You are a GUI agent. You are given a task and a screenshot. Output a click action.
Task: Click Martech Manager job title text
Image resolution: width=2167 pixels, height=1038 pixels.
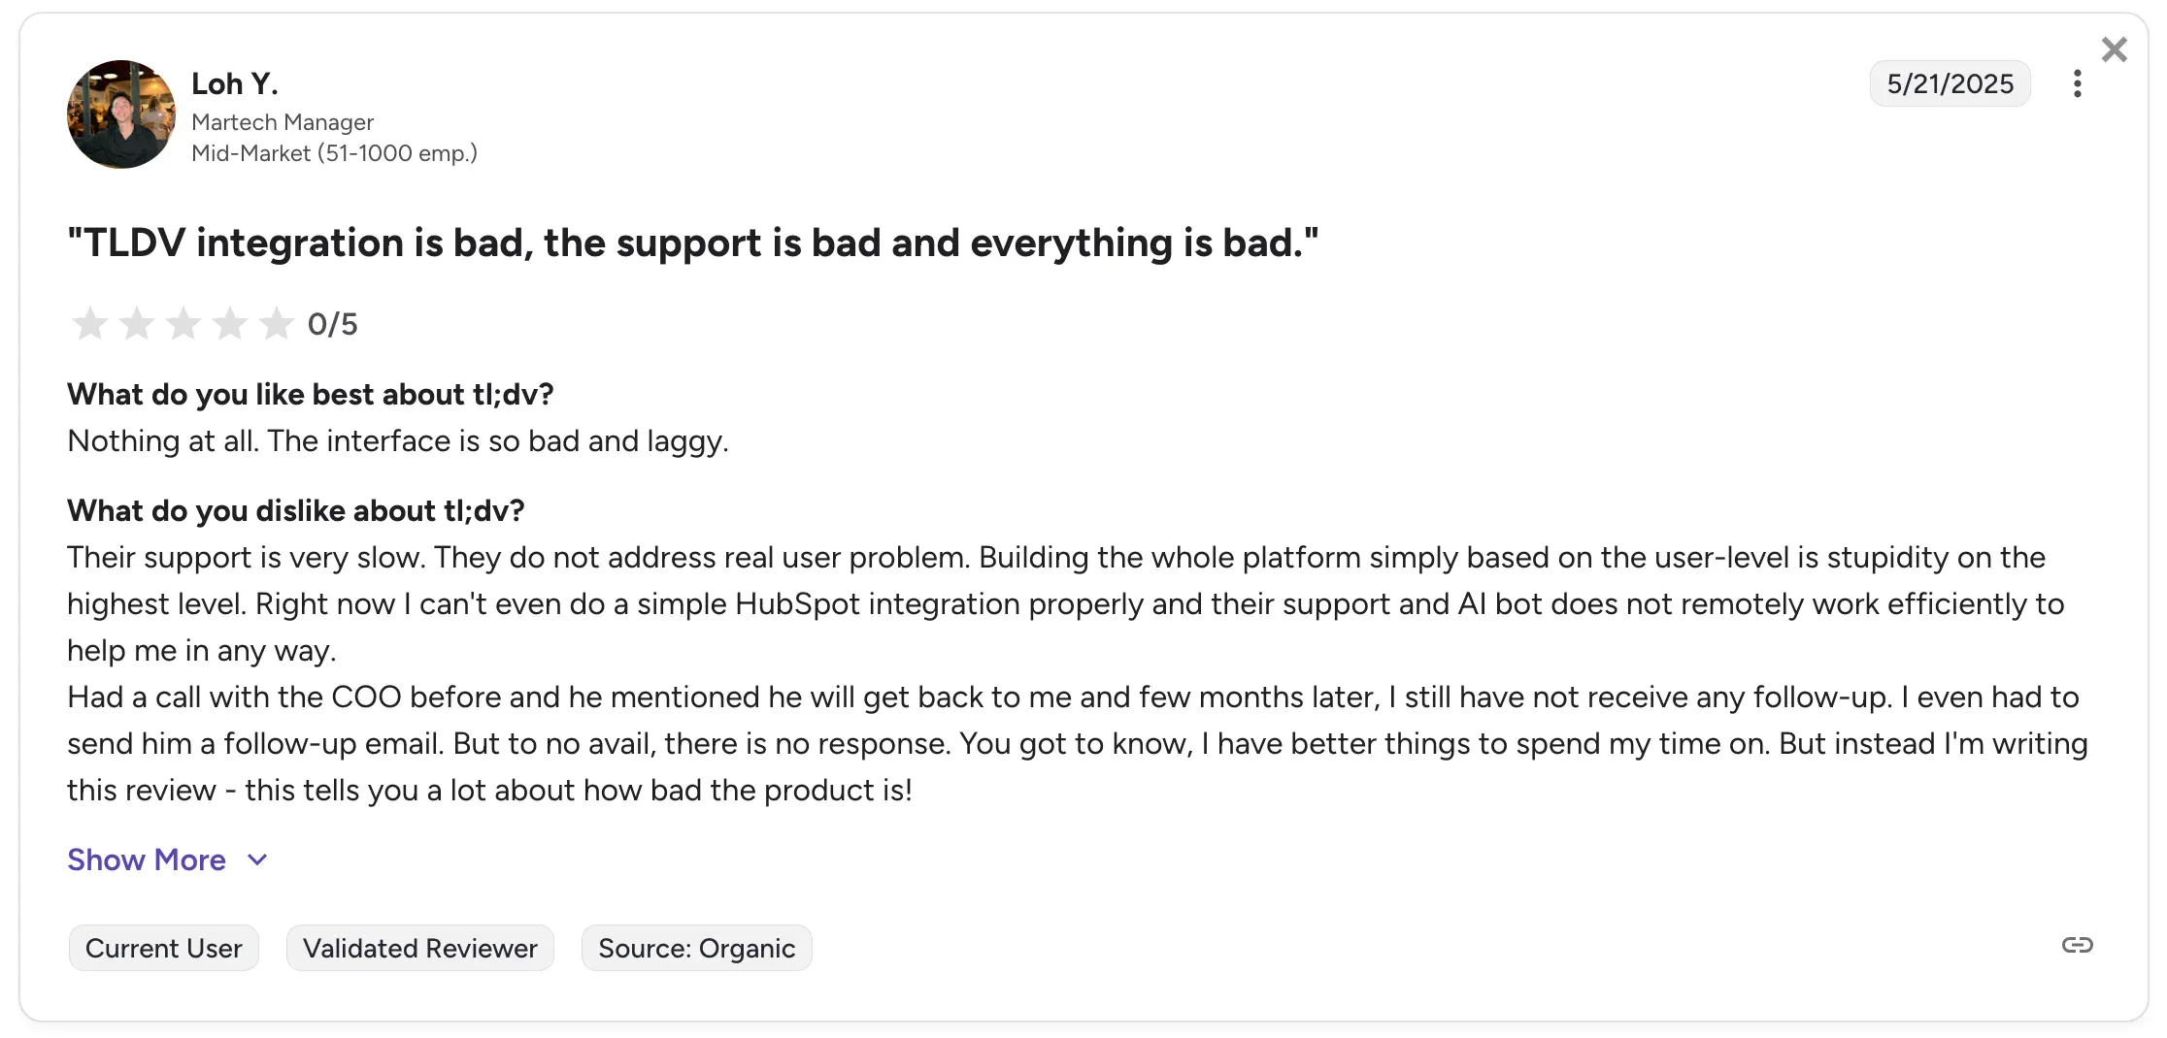283,122
